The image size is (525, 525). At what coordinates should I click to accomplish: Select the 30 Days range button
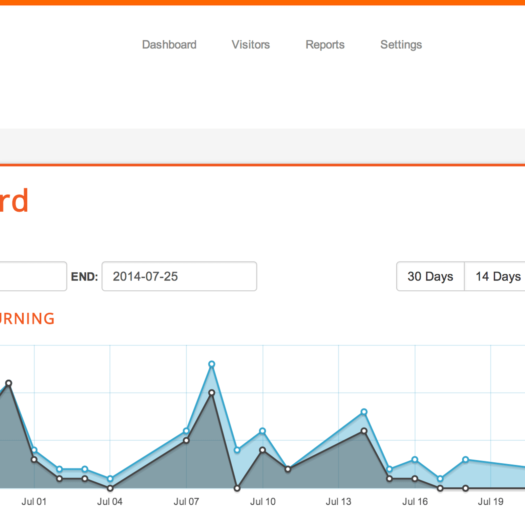click(430, 276)
